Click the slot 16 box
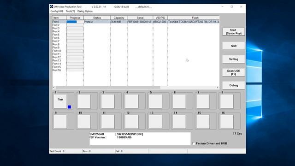This screenshot has width=295, height=166. [227, 122]
